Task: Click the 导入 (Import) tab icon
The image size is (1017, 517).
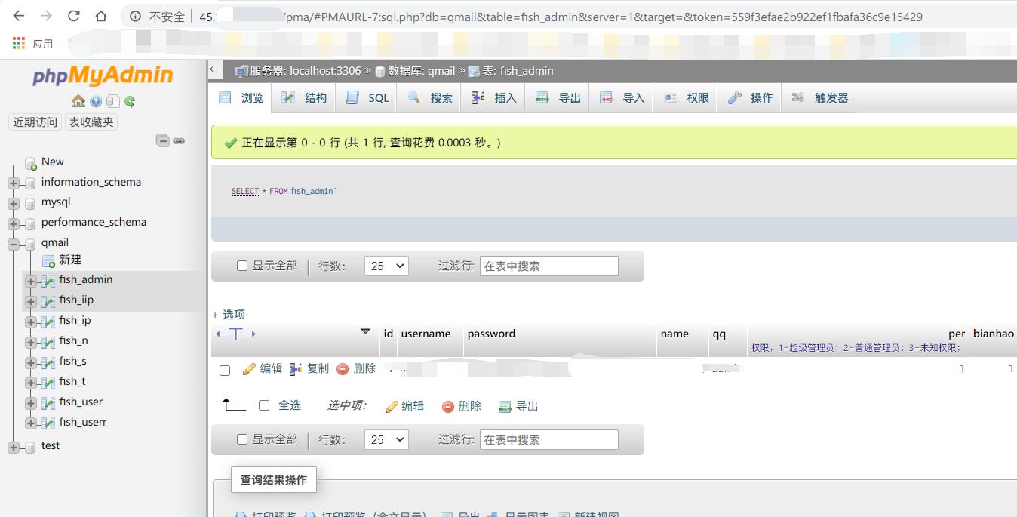Action: 607,97
